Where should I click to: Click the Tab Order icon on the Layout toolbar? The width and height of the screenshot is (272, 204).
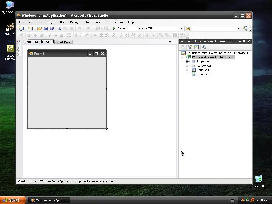pos(182,35)
